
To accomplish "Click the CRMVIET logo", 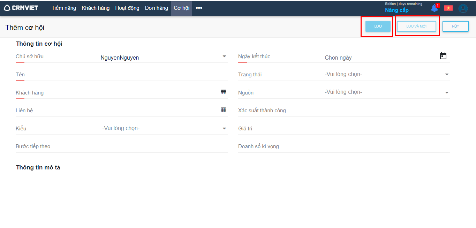I will 21,8.
